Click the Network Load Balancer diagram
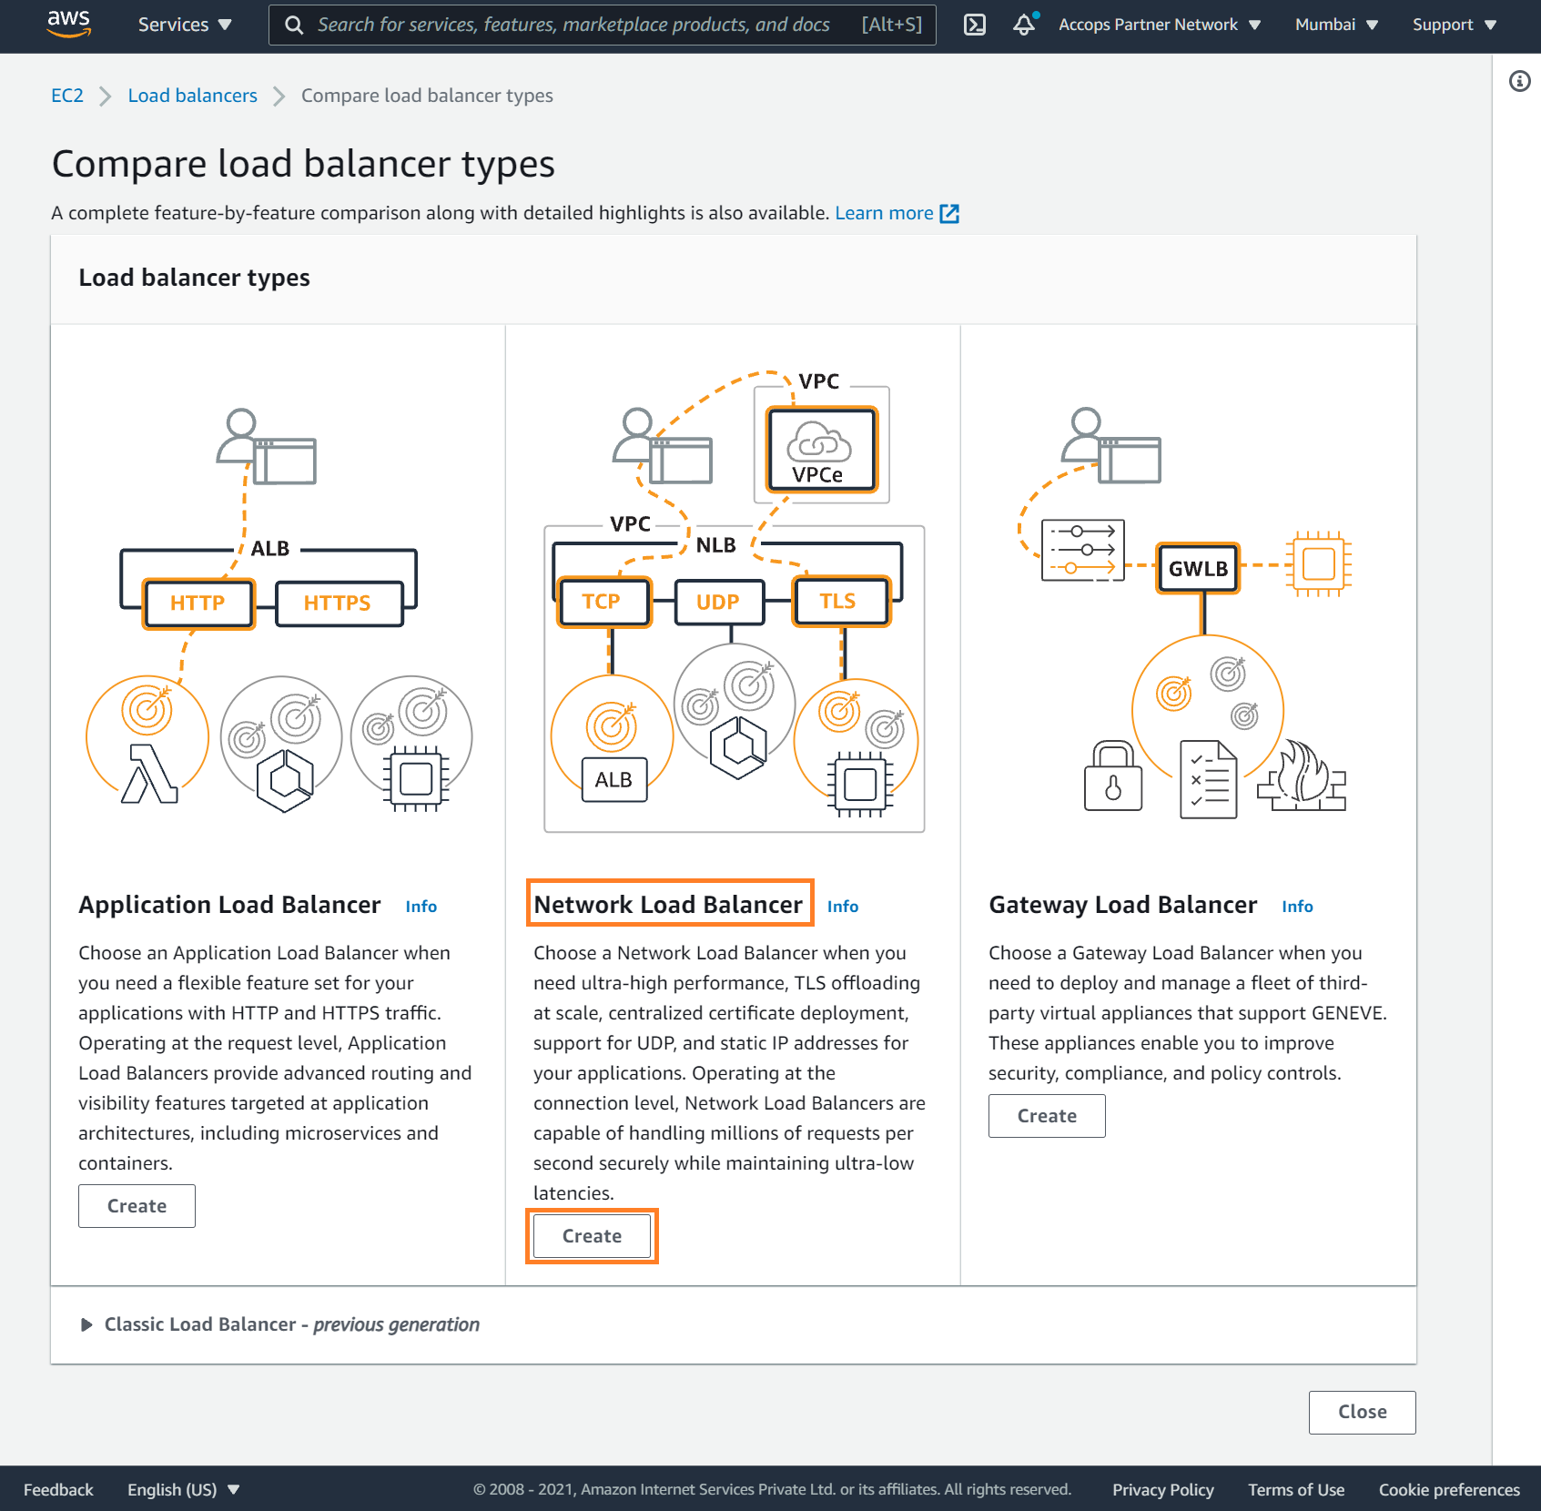Screen dimensions: 1541x1511 point(734,601)
